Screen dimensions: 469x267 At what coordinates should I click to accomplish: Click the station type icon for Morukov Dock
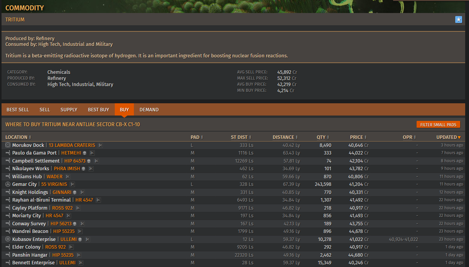coord(8,145)
